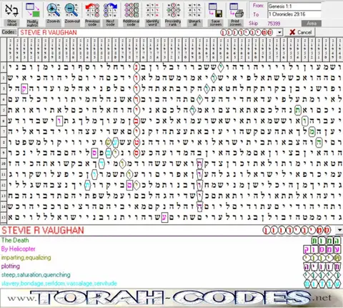343x308 pixels.
Task: Click green-boxed letter in matrix row 5
Action: pos(298,110)
